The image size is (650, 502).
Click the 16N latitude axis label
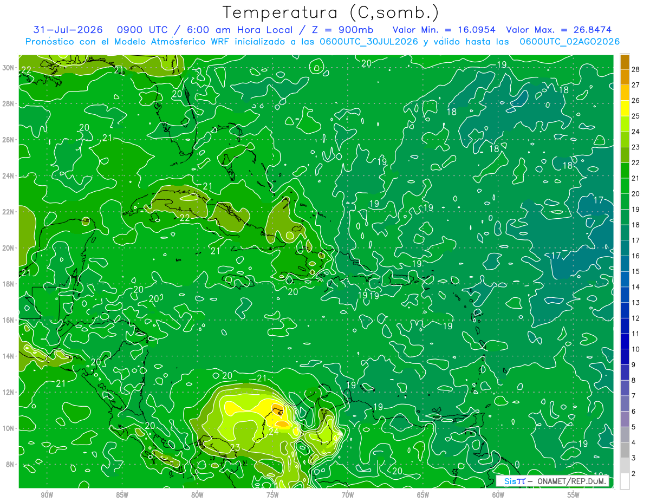pos(9,320)
